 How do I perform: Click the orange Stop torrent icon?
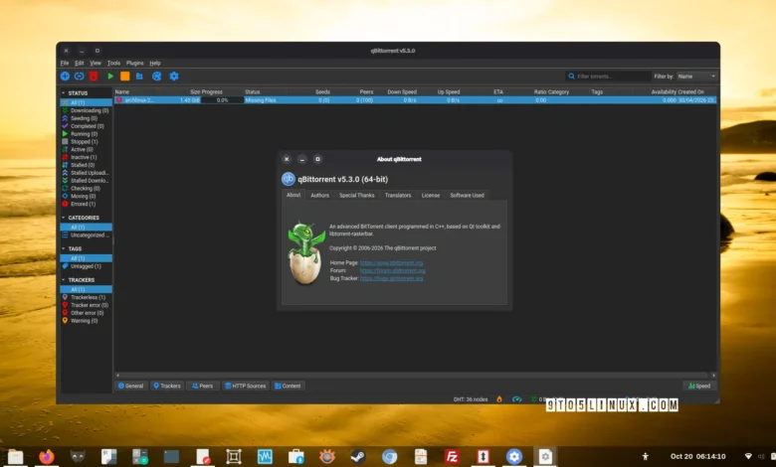click(x=125, y=77)
